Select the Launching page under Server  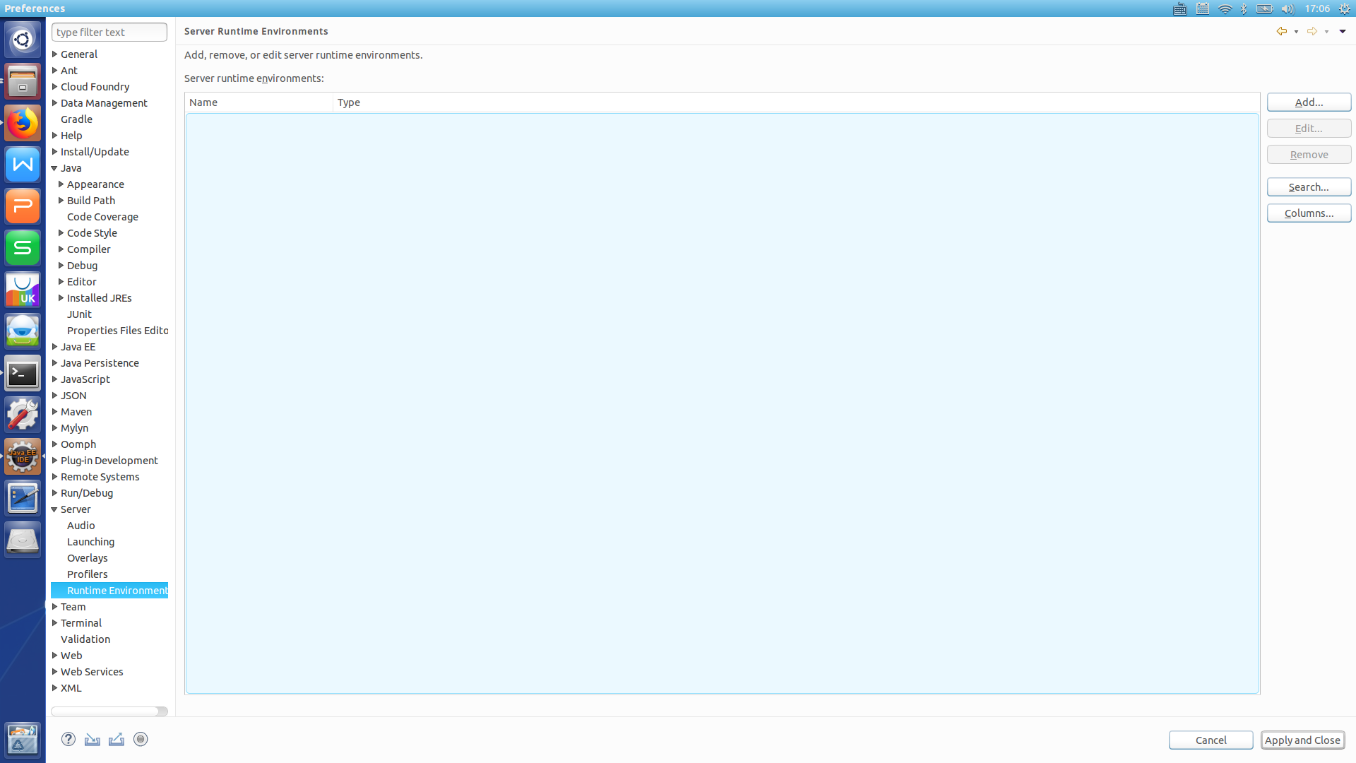pyautogui.click(x=90, y=542)
